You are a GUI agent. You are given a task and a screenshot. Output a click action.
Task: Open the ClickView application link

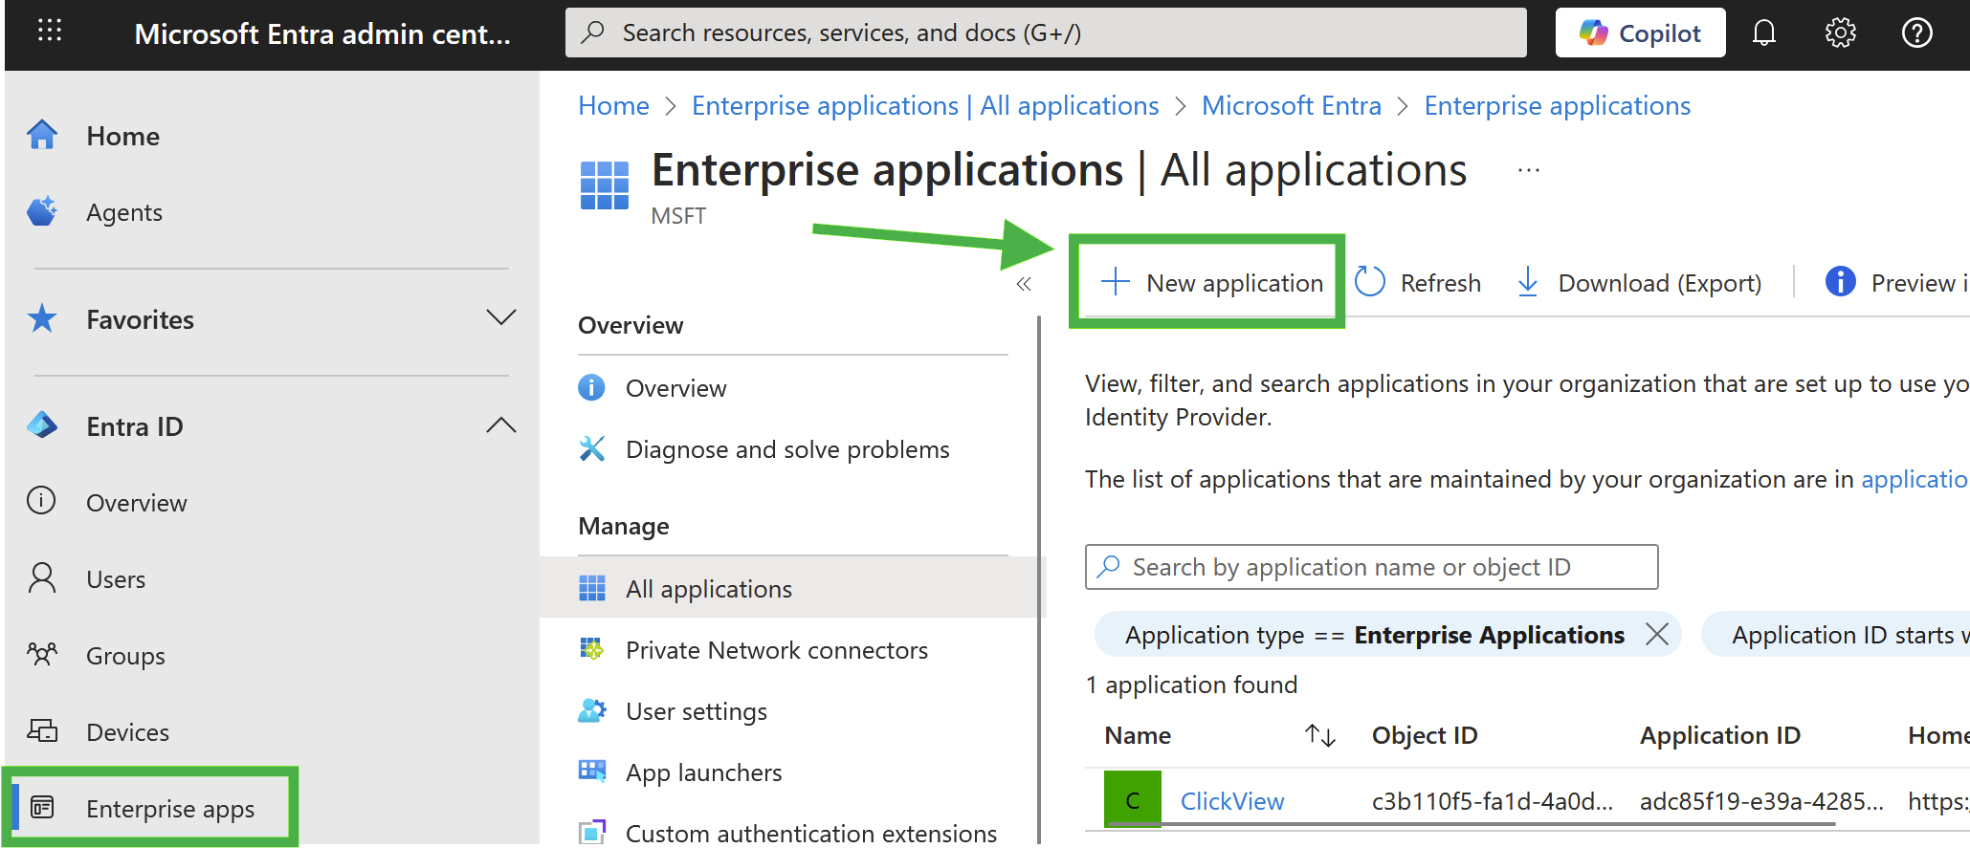[x=1232, y=801]
